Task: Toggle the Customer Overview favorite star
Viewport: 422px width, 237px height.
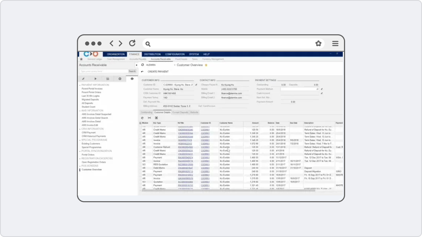Action: pyautogui.click(x=206, y=65)
